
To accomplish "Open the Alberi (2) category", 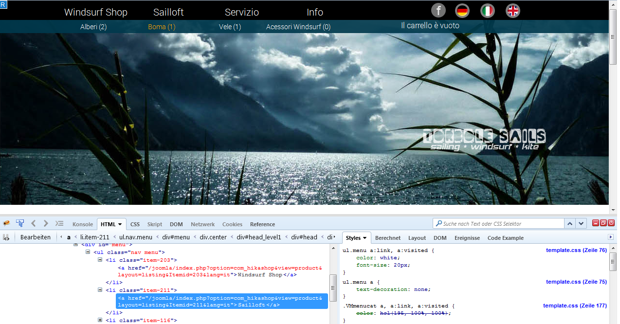I will click(93, 27).
